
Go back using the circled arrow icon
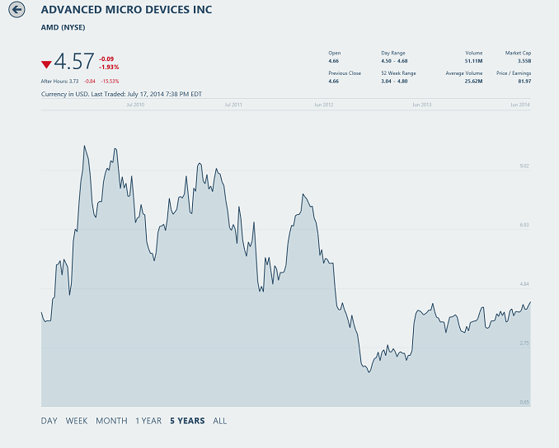click(16, 10)
